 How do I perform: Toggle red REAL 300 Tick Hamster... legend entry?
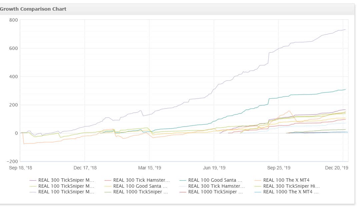[141, 180]
